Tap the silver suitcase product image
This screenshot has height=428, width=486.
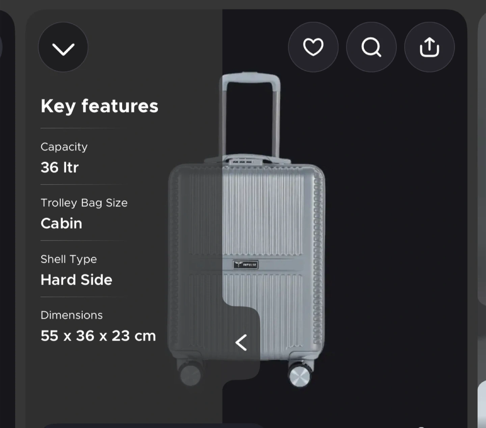[x=246, y=229]
